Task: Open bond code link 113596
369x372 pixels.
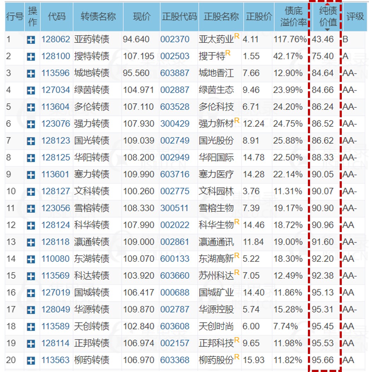Action: click(55, 73)
